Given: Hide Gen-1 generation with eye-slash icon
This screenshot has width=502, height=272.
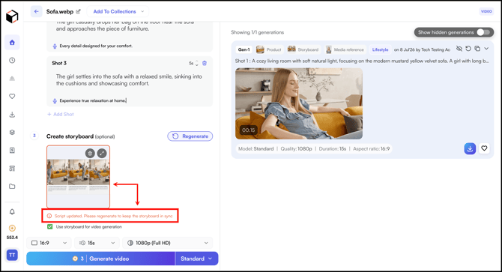Looking at the screenshot, I should [459, 49].
